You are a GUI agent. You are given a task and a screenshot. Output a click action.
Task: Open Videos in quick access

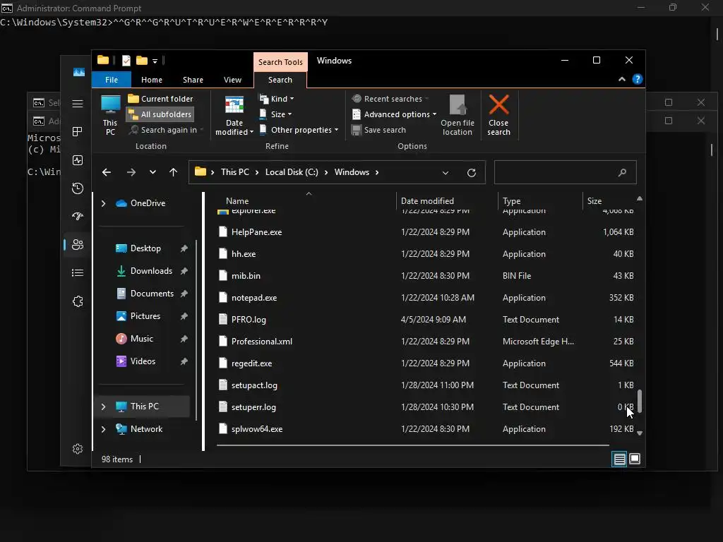tap(143, 361)
